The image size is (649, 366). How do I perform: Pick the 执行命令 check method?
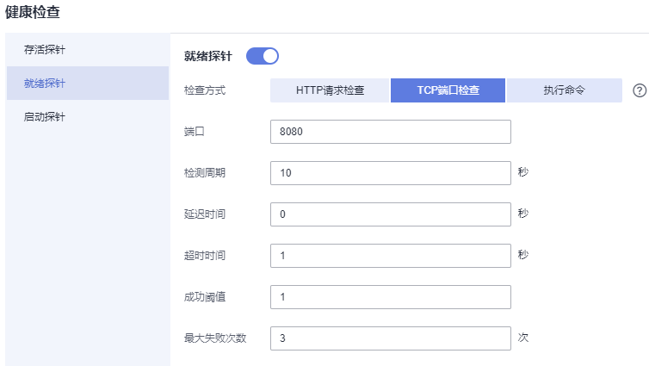[x=564, y=90]
